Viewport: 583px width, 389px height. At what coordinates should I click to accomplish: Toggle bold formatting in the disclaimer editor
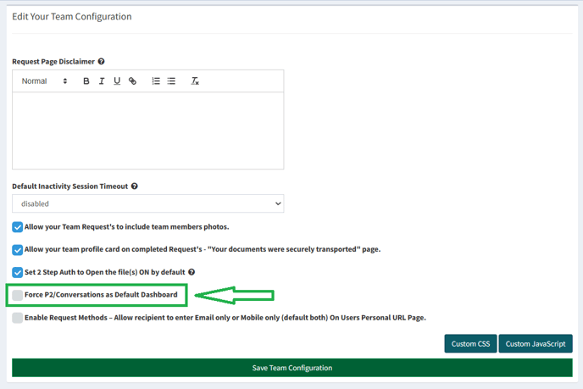(x=86, y=81)
